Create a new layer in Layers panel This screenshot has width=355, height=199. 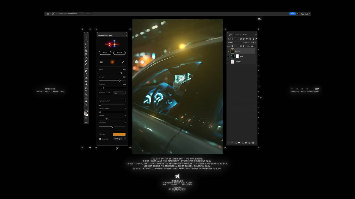pyautogui.click(x=249, y=143)
